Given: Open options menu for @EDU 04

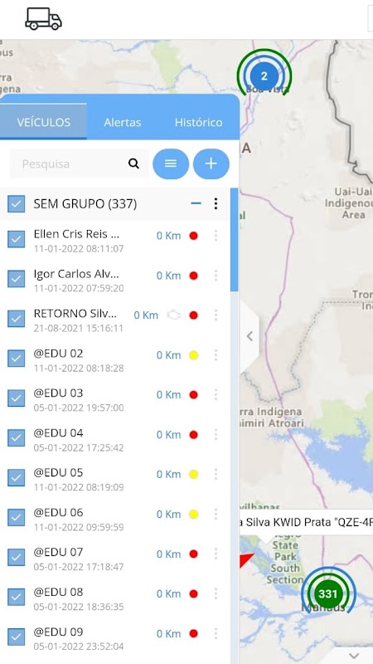Looking at the screenshot, I should [x=216, y=434].
